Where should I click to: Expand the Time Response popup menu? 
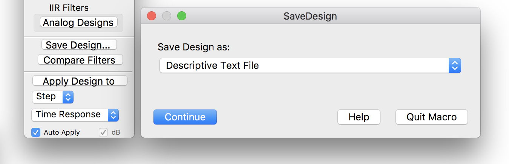coord(75,115)
